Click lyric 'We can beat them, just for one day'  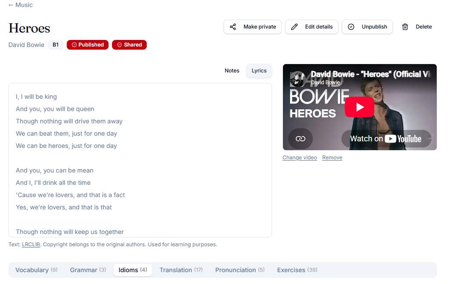(66, 133)
